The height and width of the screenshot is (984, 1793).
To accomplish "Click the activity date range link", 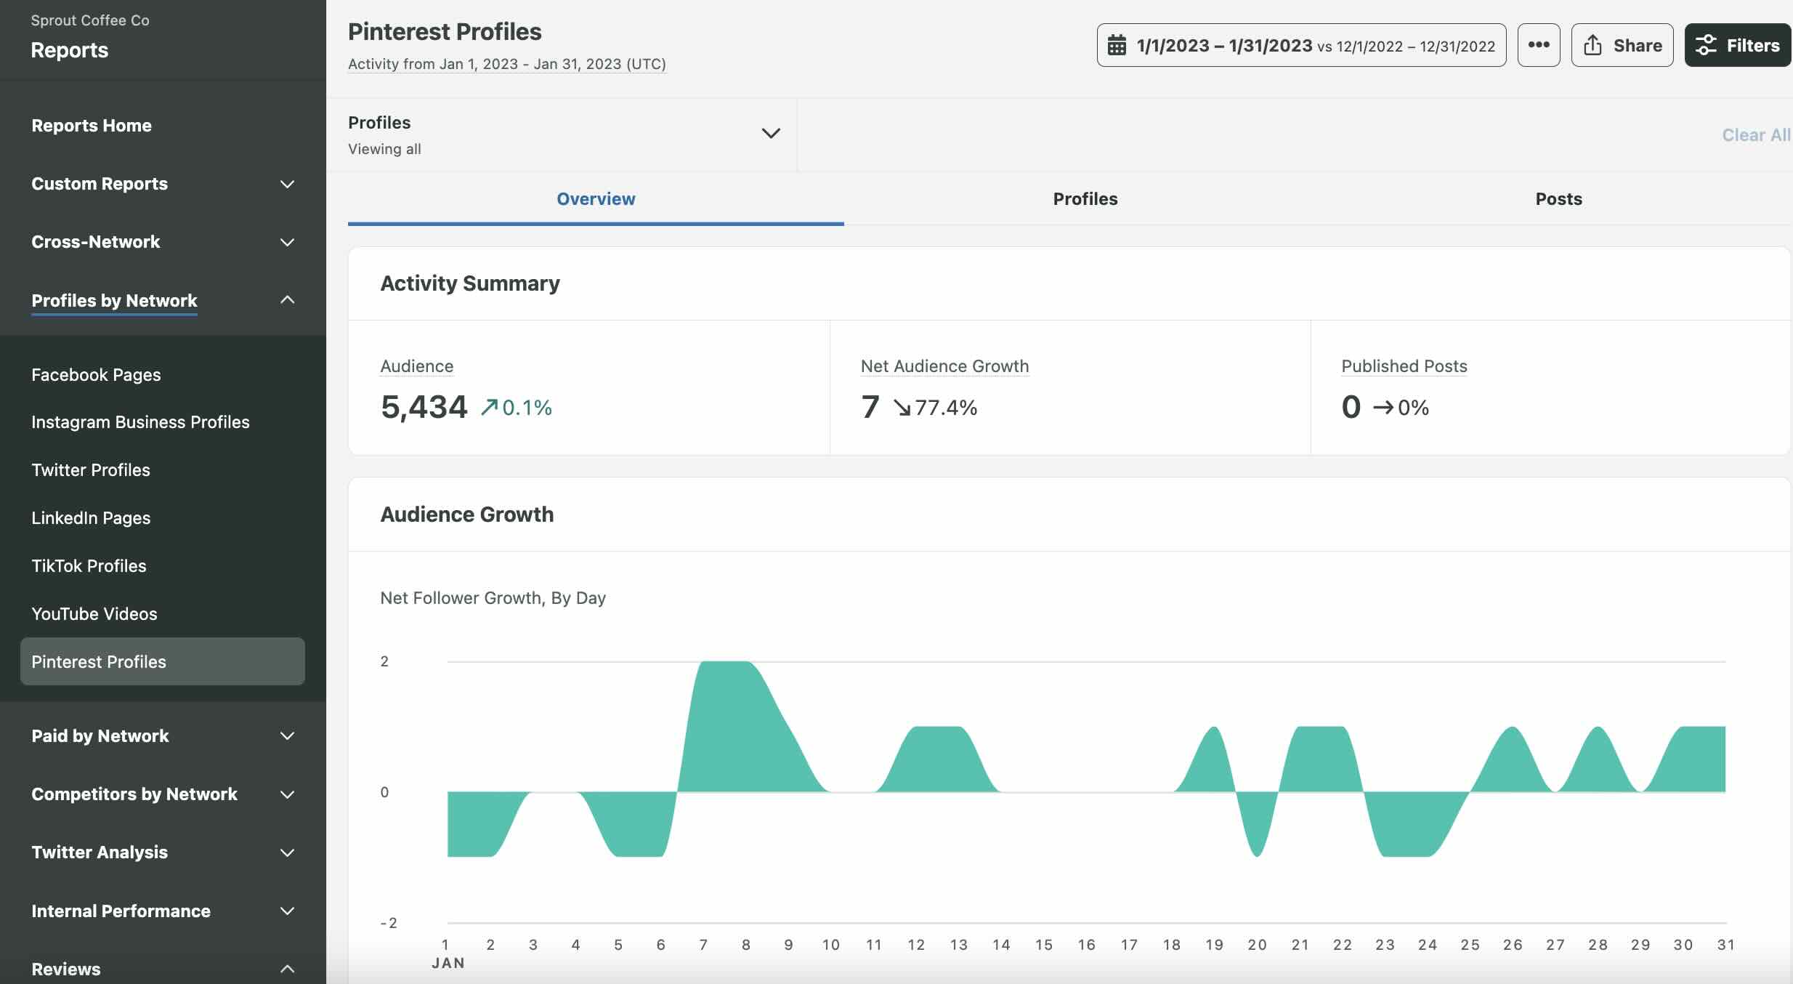I will [x=506, y=64].
